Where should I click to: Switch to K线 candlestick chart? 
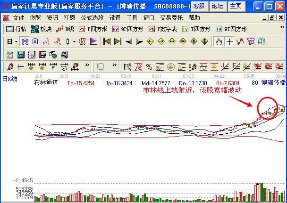coord(65,29)
